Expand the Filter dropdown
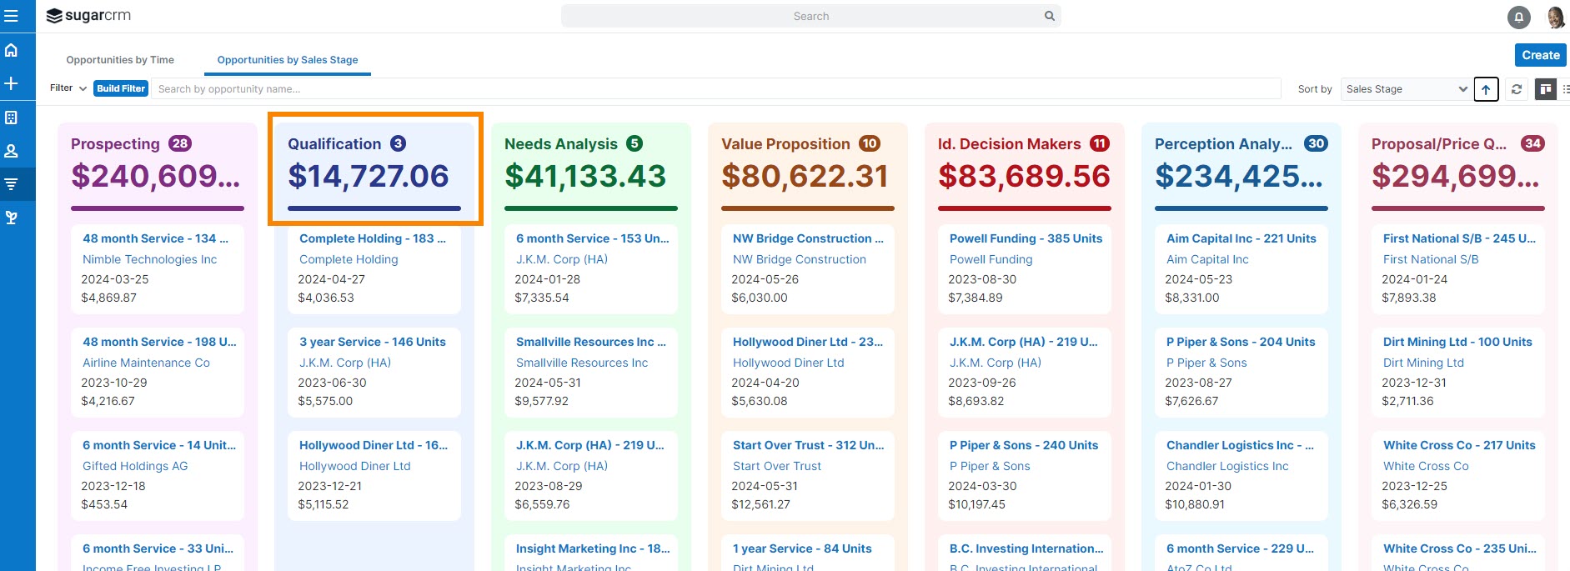 click(x=68, y=88)
